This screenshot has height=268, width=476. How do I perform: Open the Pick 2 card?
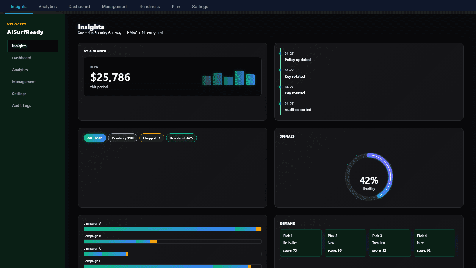(345, 243)
